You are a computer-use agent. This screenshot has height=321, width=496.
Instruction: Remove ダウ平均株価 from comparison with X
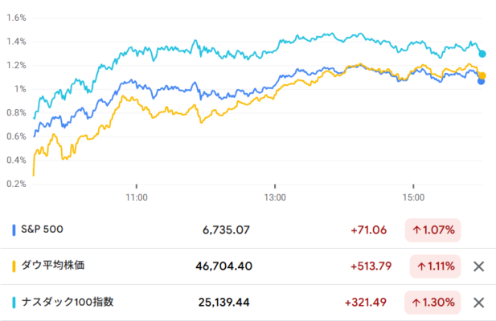[x=479, y=266]
